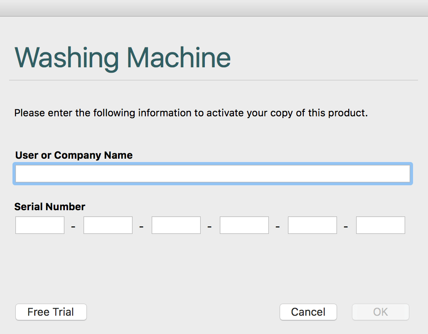This screenshot has height=334, width=428.
Task: Click the window title bar
Action: click(214, 8)
